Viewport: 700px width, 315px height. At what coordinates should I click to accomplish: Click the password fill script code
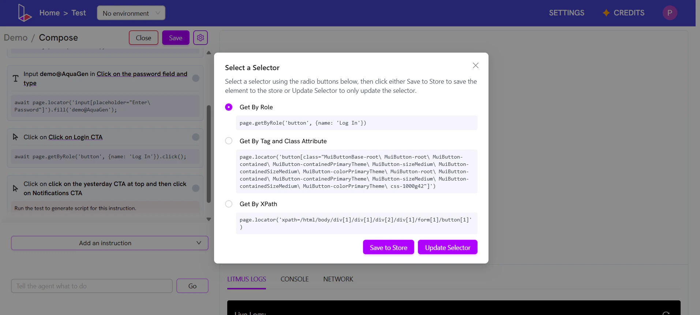click(105, 106)
